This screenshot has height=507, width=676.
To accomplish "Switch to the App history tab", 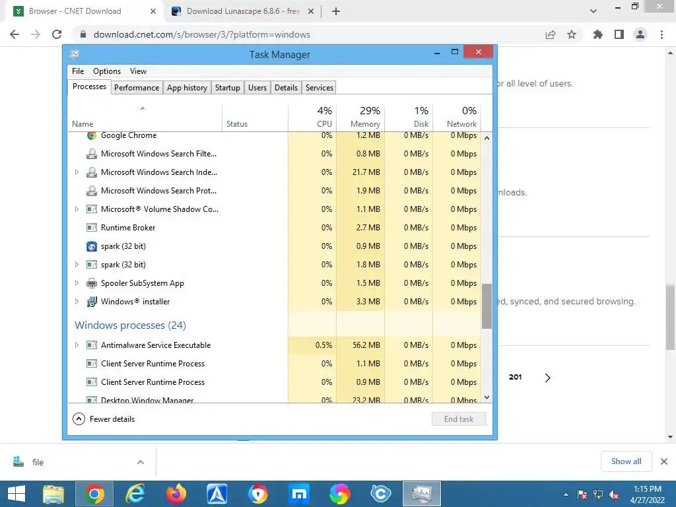I will coord(187,88).
